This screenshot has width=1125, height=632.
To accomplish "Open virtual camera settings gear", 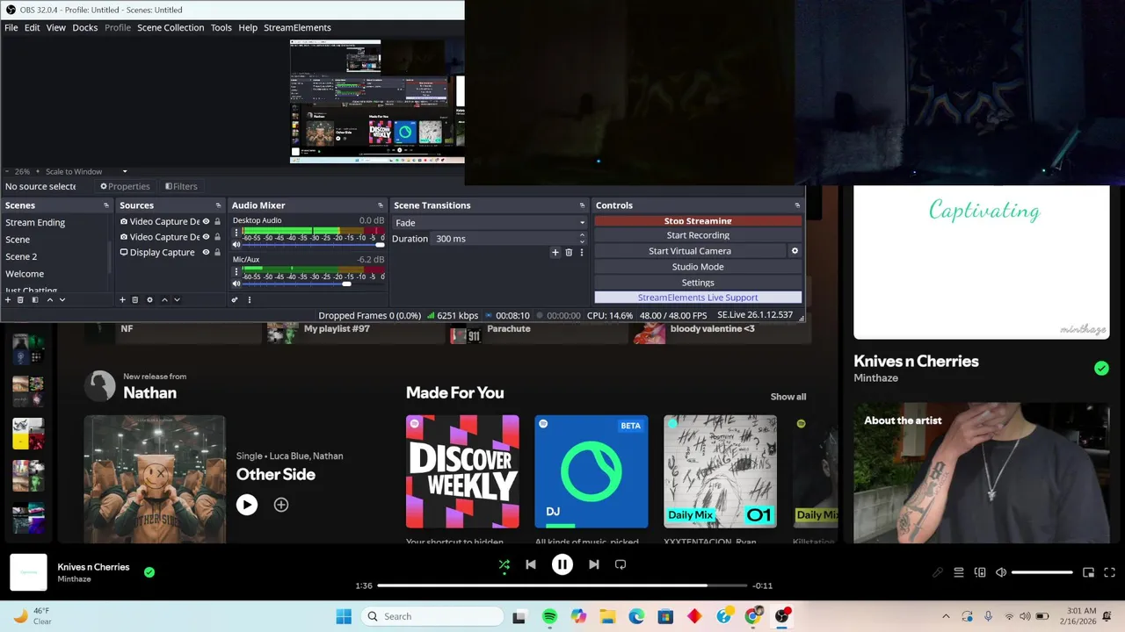I will [795, 251].
